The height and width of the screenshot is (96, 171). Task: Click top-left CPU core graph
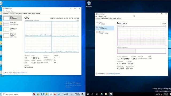pyautogui.click(x=38, y=29)
